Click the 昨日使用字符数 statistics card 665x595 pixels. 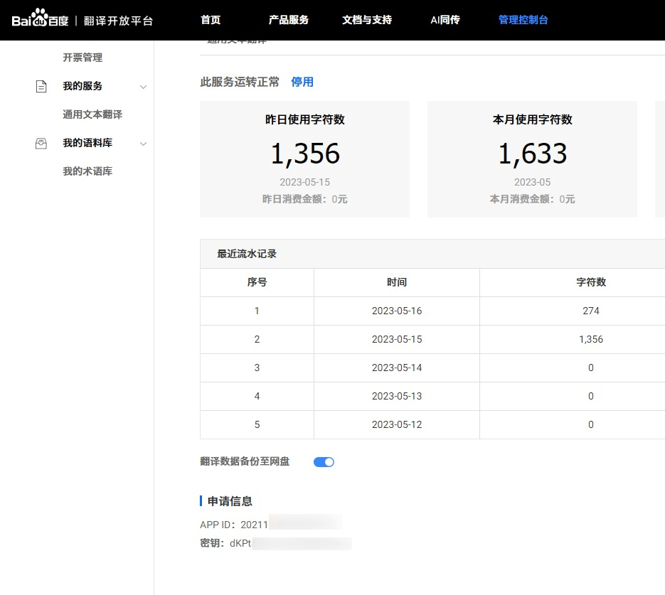coord(304,158)
